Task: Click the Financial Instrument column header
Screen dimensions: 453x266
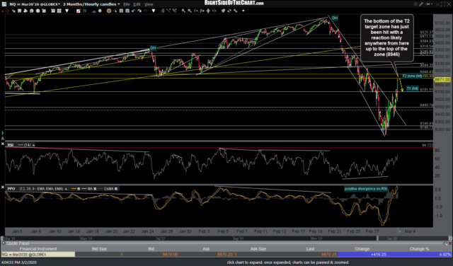Action: point(38,249)
